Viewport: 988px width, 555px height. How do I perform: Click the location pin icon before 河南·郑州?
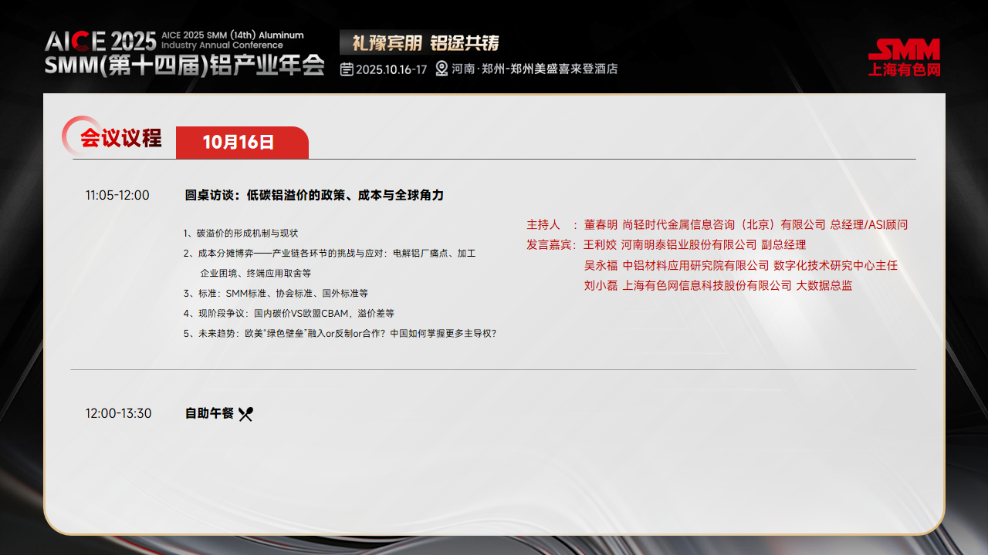click(442, 69)
